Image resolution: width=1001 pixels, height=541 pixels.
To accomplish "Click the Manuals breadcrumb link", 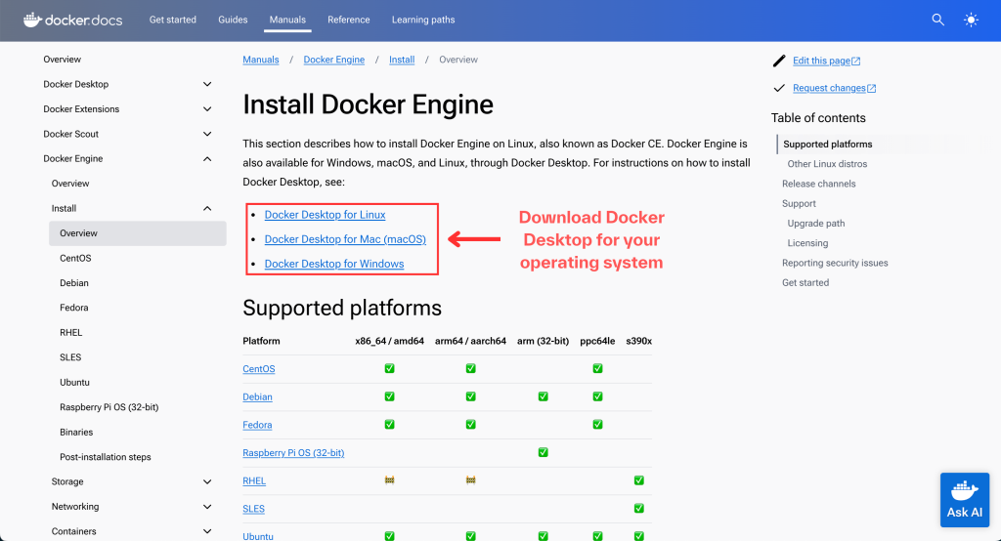I will (x=260, y=60).
